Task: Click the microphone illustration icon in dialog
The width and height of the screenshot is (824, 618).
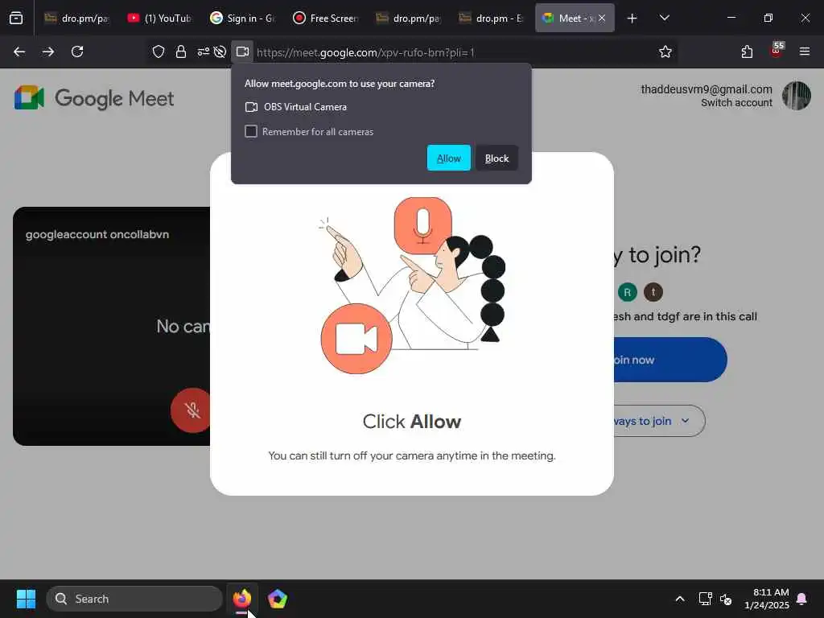Action: click(x=423, y=225)
